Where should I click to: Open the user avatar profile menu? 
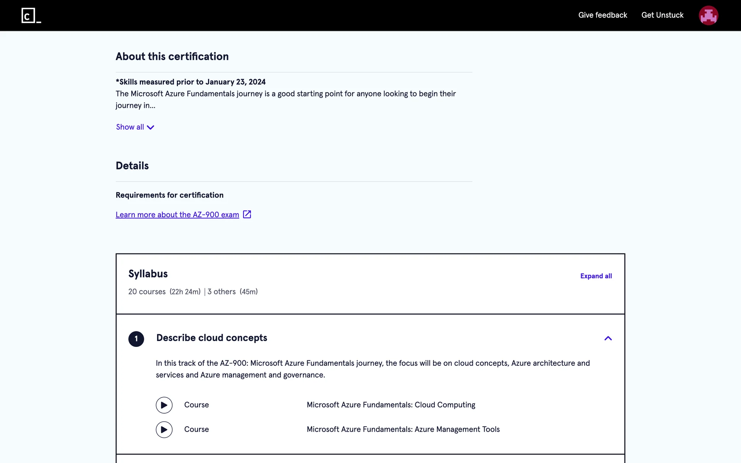tap(708, 15)
